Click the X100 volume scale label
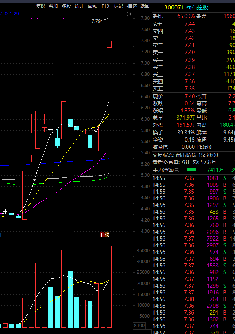Screen dimensions: 235x334 139,325
